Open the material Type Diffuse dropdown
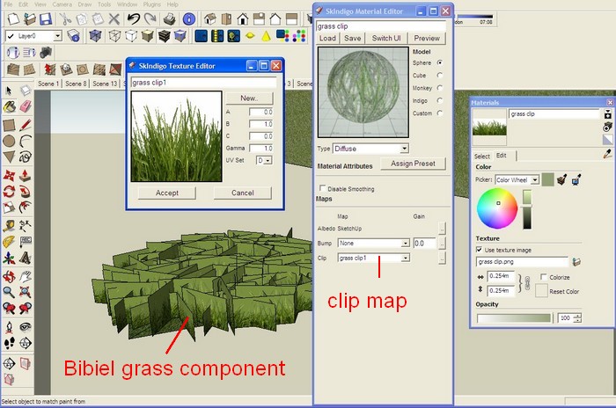The image size is (616, 408). pos(404,149)
